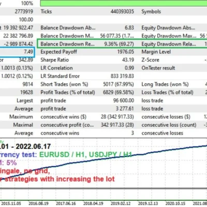Image resolution: width=207 pixels, height=207 pixels.
Task: Select average consecutive wins value 3
Action: click(x=132, y=133)
